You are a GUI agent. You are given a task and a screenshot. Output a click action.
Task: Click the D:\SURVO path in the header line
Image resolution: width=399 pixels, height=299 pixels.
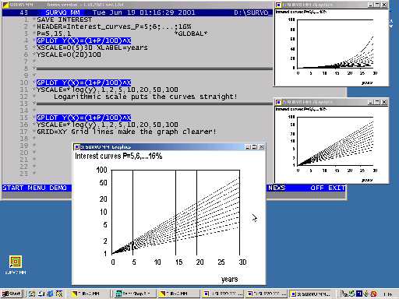(253, 12)
